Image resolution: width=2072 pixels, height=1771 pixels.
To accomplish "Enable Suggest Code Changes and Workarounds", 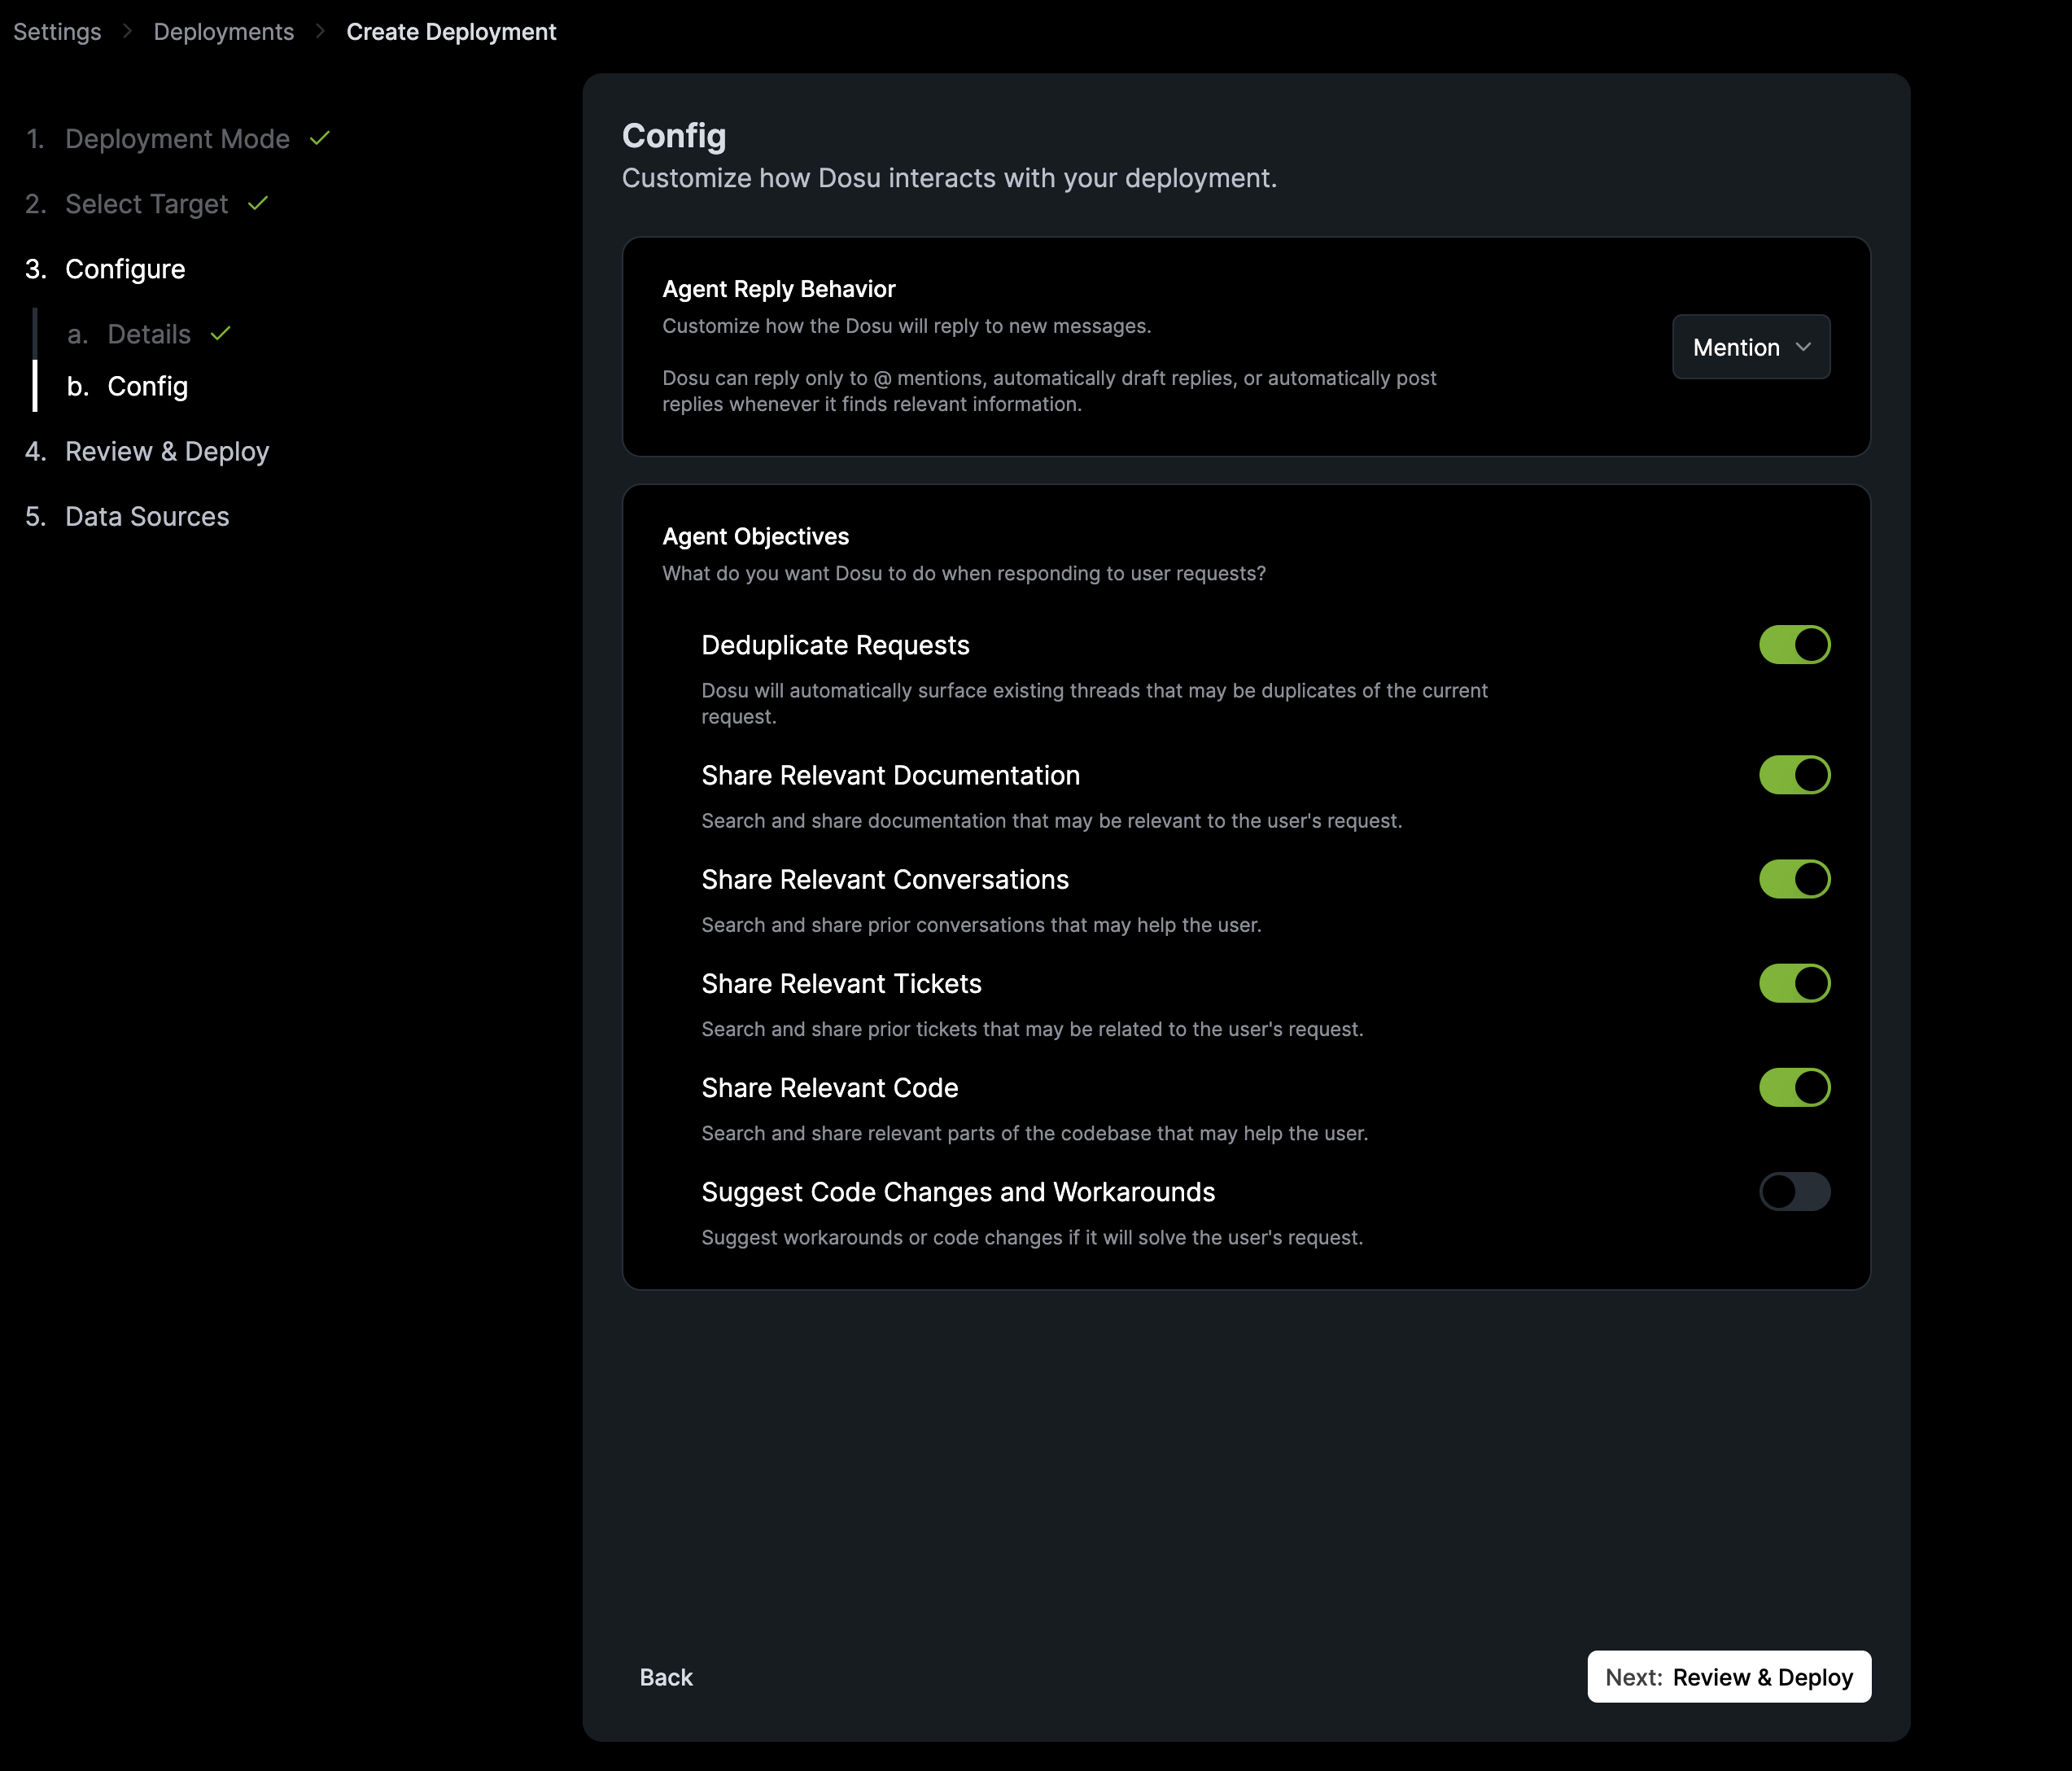I will click(x=1794, y=1191).
